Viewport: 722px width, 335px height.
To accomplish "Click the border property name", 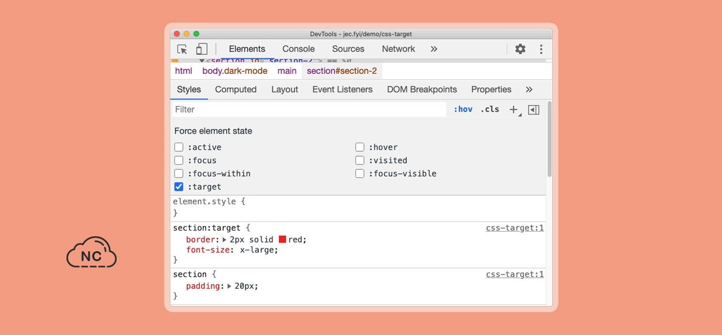I will click(201, 239).
